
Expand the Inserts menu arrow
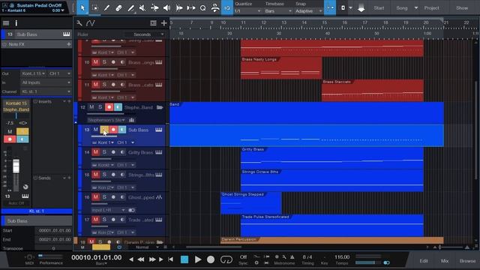tap(64, 101)
